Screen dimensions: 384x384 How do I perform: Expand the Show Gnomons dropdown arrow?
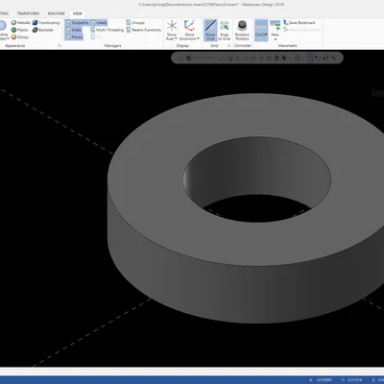(x=199, y=38)
